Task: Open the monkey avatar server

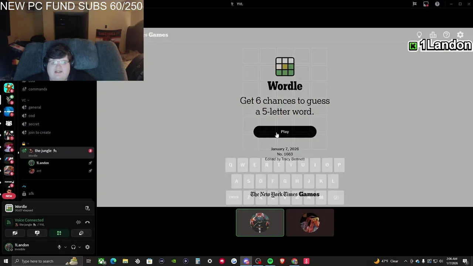Action: click(x=9, y=88)
